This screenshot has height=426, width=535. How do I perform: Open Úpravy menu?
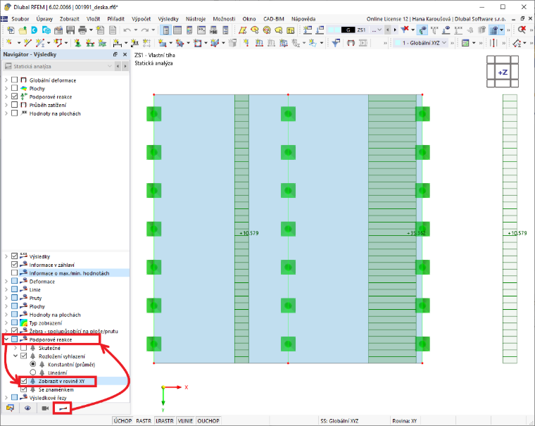tap(44, 19)
